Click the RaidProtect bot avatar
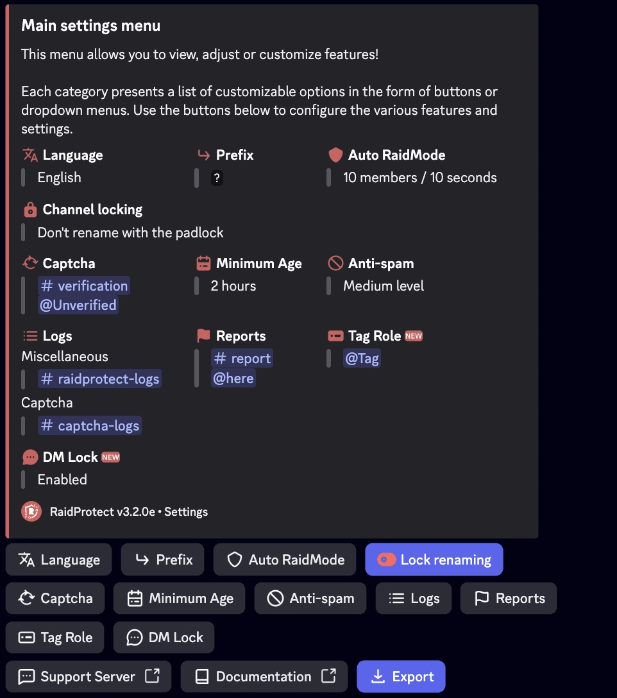 point(30,511)
